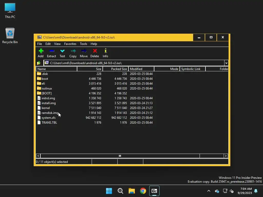Select the ramdisk.img file icon
Viewport: 263px width, 197px height.
tap(39, 113)
